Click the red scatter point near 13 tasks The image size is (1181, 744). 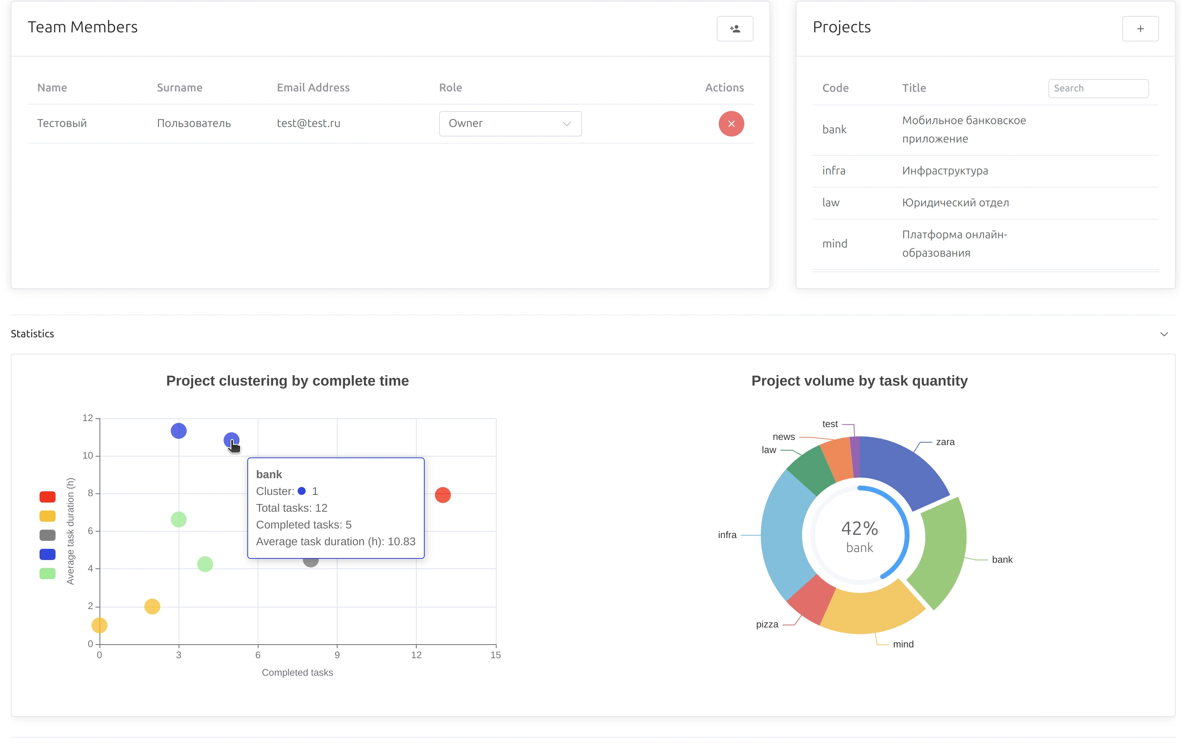pos(442,495)
